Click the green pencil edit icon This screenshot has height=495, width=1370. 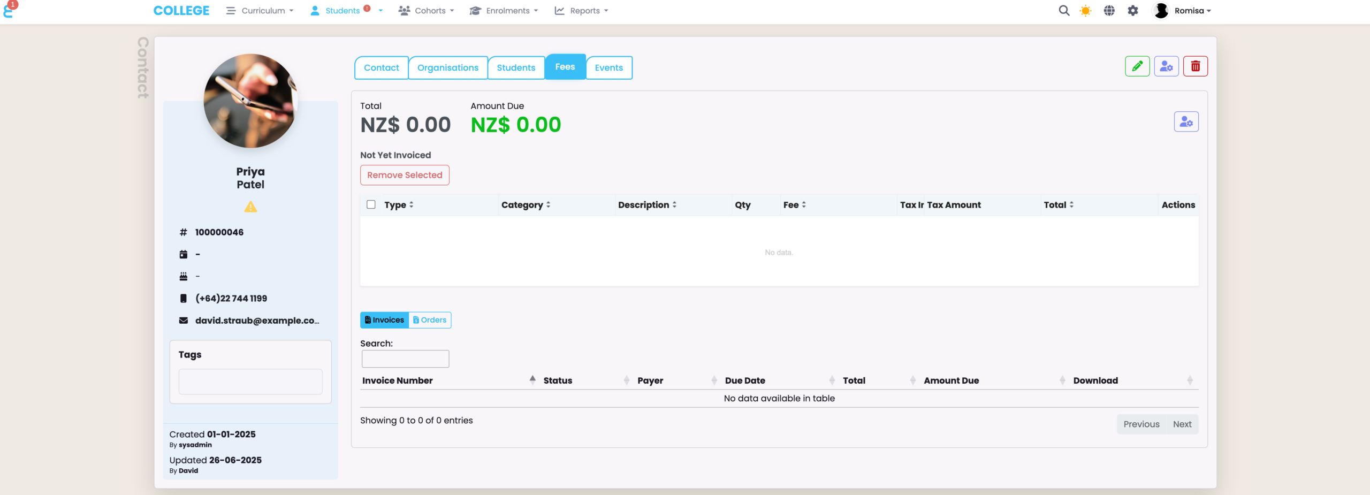pos(1137,66)
